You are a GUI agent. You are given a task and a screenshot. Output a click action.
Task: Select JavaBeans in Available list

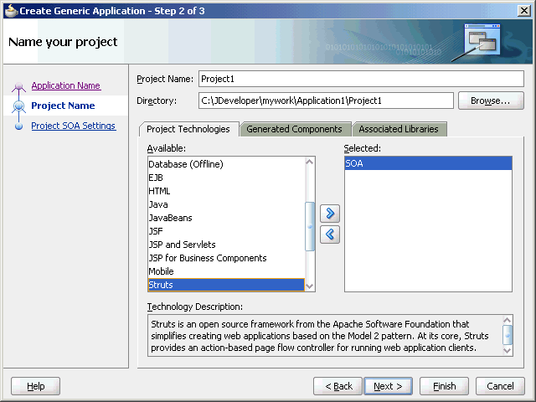tap(226, 218)
